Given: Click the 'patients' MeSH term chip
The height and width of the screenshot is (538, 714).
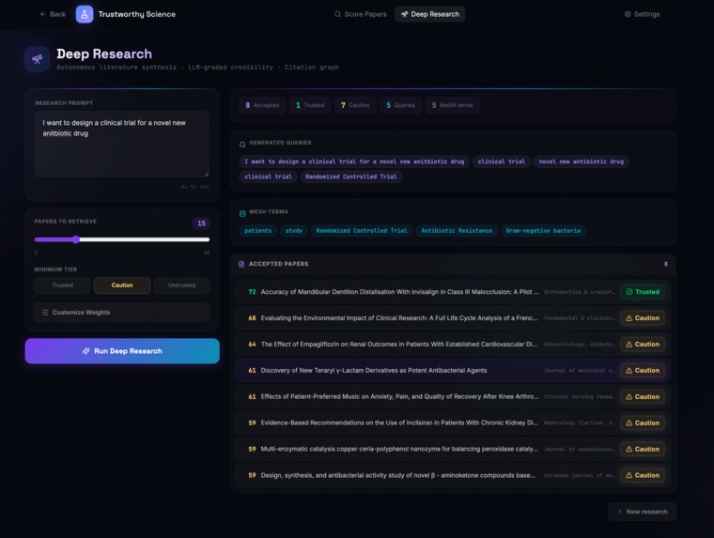Looking at the screenshot, I should coord(257,231).
